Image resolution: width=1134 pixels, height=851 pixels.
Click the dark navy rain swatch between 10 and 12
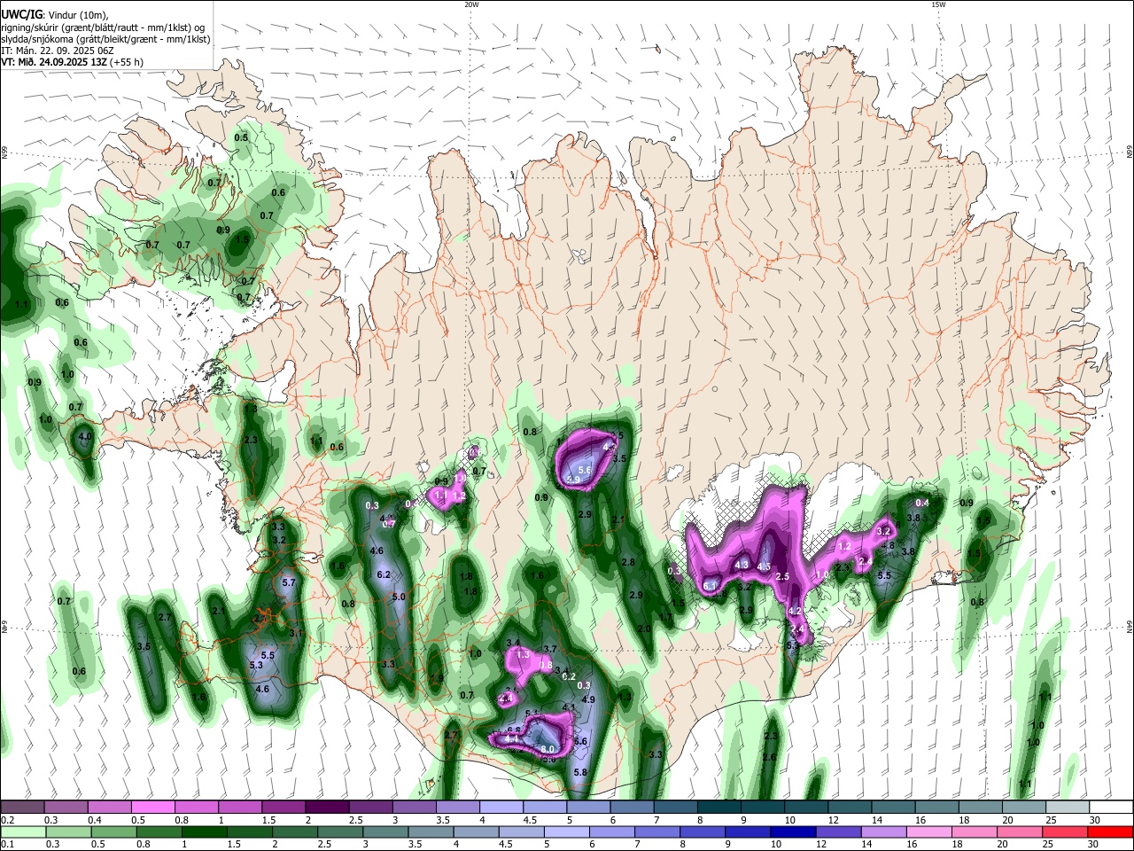coord(792,831)
